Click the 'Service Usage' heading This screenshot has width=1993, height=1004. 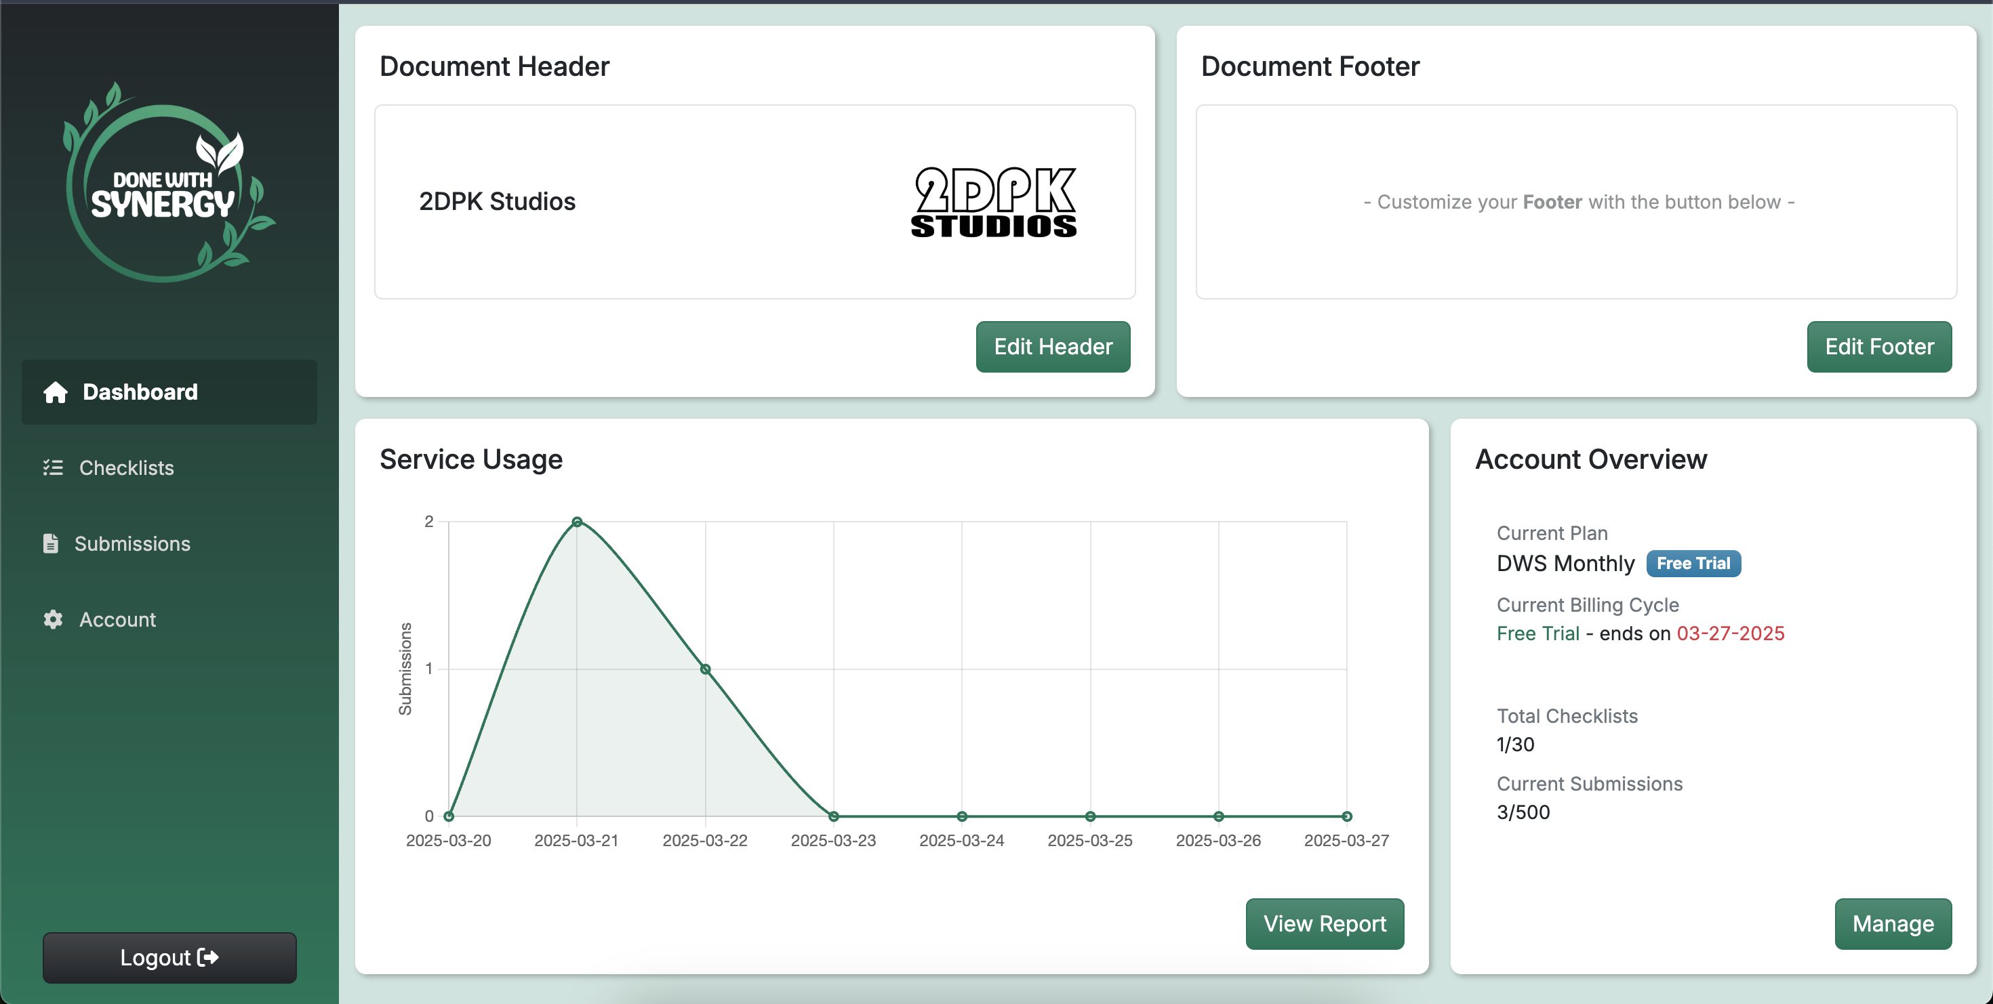tap(471, 459)
